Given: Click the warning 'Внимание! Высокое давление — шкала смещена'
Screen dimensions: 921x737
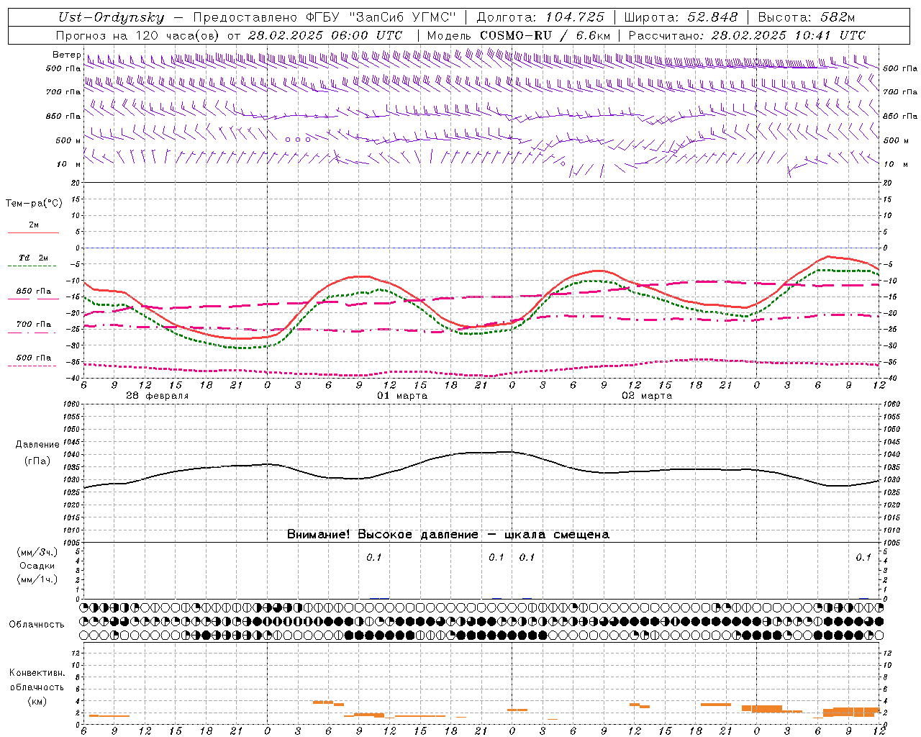Looking at the screenshot, I should [448, 535].
